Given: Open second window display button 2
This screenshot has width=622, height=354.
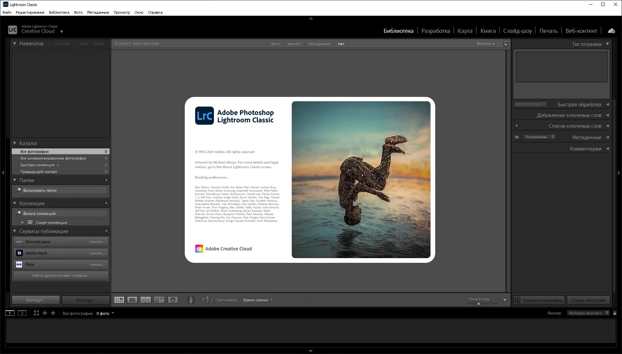Looking at the screenshot, I should point(22,313).
